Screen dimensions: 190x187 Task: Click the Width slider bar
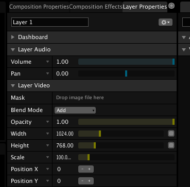[x=121, y=134]
